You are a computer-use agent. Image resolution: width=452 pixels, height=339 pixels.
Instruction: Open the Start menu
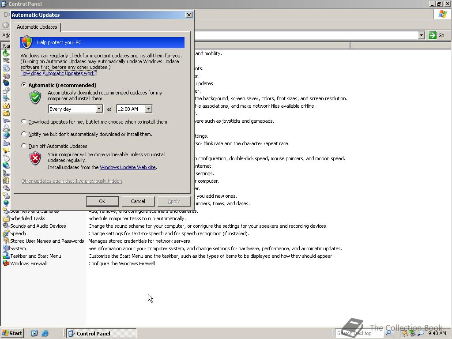12,333
